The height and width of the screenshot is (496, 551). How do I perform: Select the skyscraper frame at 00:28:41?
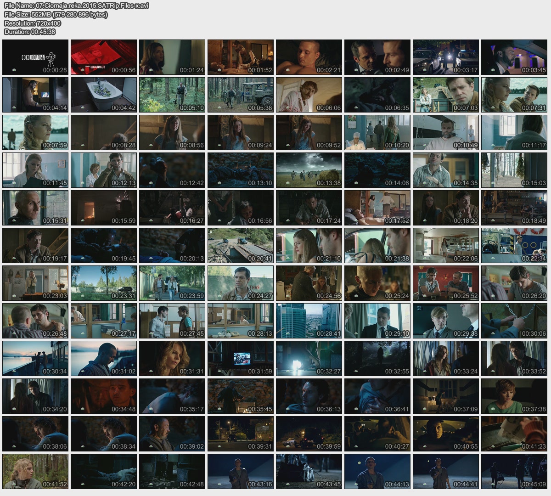click(309, 321)
